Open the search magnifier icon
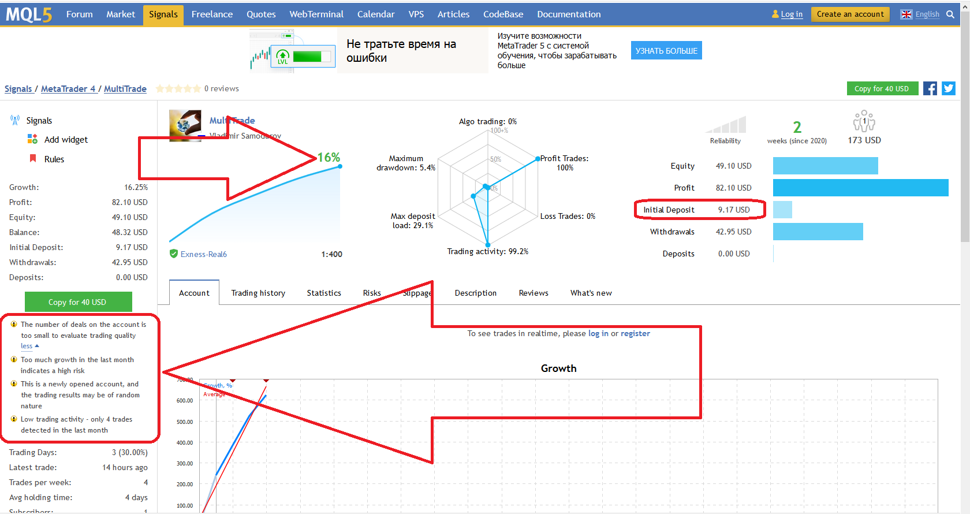 click(x=950, y=14)
